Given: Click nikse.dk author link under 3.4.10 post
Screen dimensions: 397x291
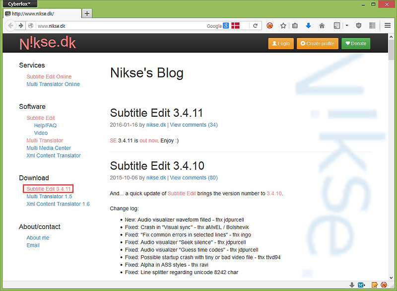Looking at the screenshot, I should pos(156,178).
